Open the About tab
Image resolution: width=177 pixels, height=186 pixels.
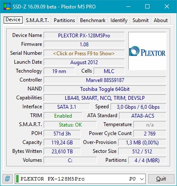click(x=160, y=20)
